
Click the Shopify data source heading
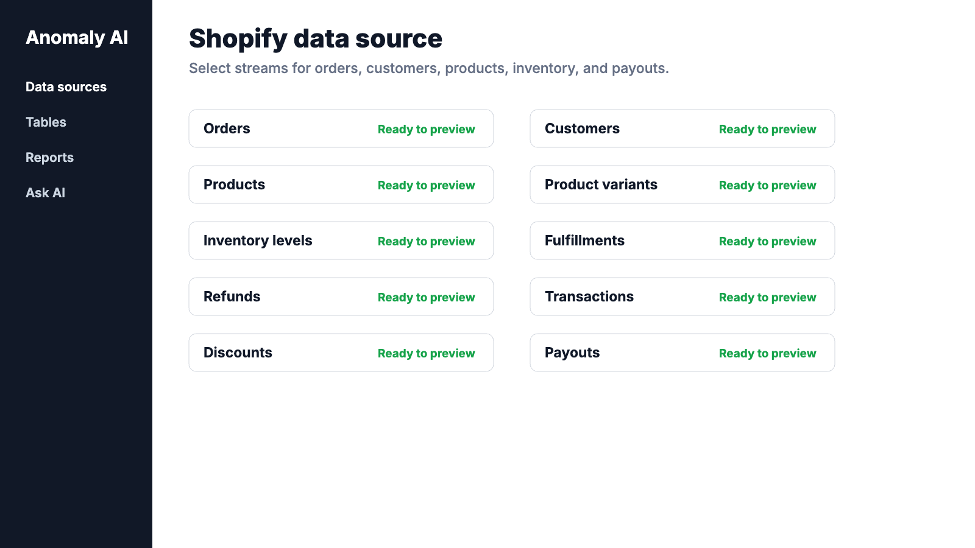point(316,39)
